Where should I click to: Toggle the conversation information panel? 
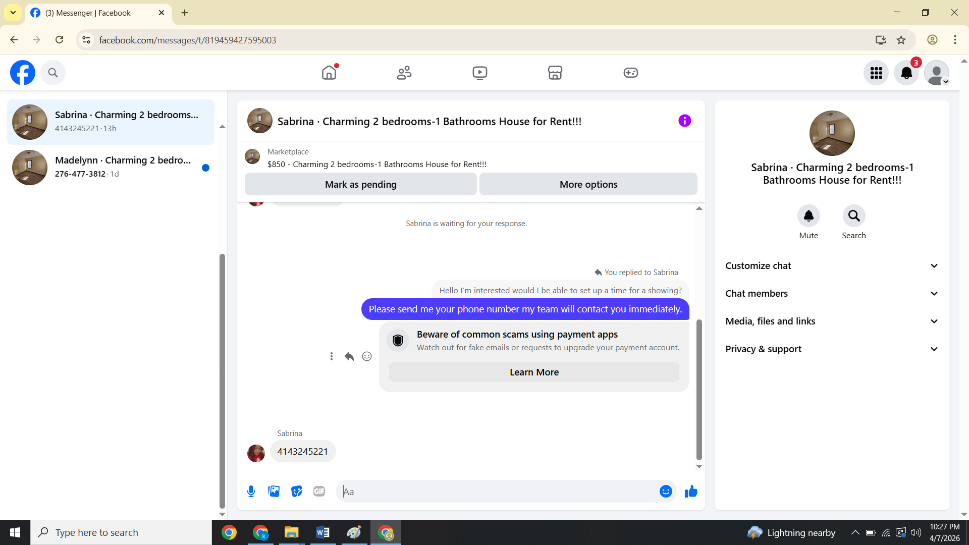(x=684, y=121)
